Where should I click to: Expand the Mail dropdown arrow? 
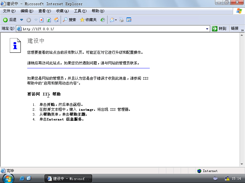[x=116, y=20]
